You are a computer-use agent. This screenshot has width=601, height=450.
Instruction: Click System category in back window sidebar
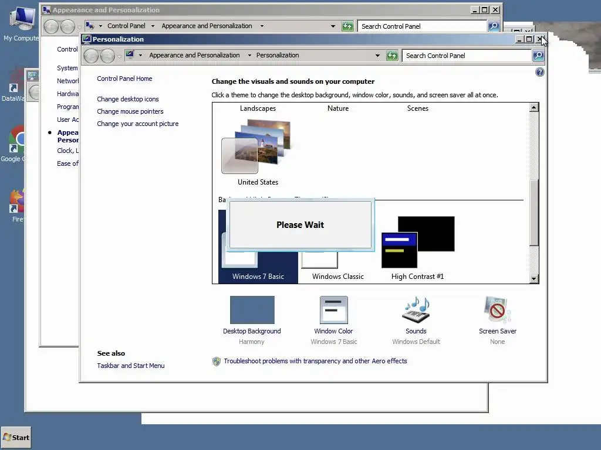67,68
